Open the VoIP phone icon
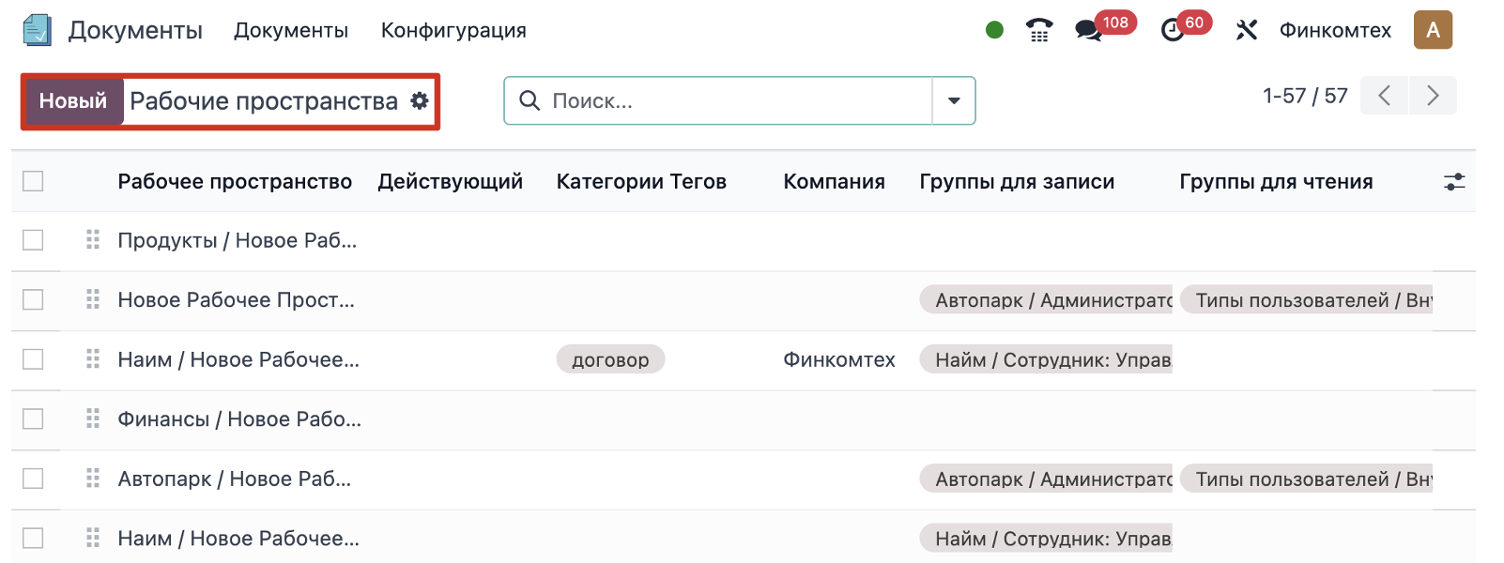The image size is (1504, 563). point(1038,30)
